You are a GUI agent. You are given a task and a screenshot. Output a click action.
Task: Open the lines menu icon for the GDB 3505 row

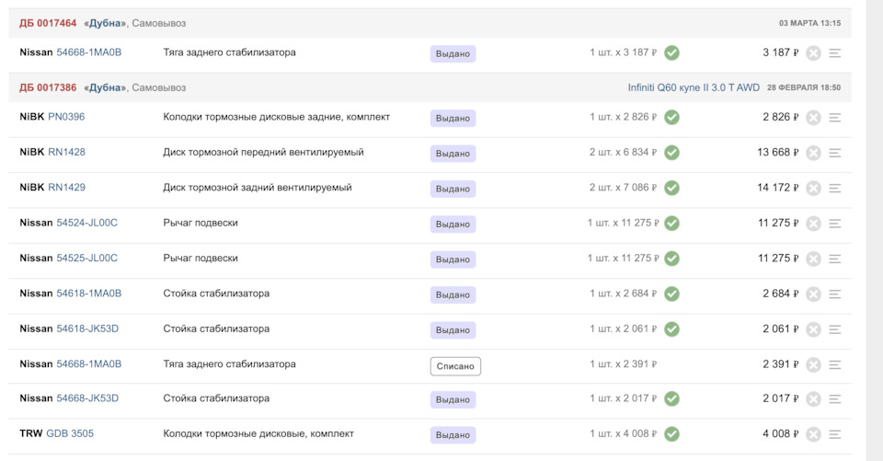tap(835, 434)
